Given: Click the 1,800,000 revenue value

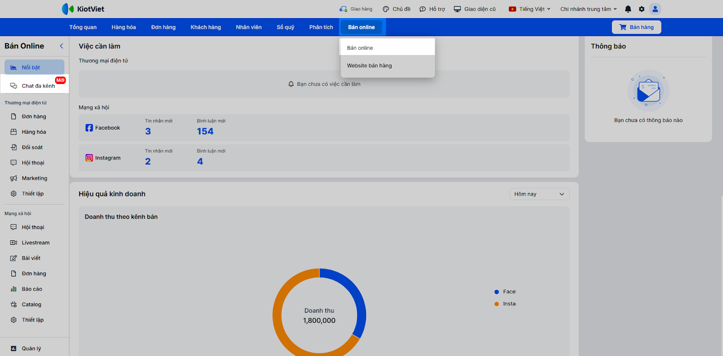Looking at the screenshot, I should point(319,321).
